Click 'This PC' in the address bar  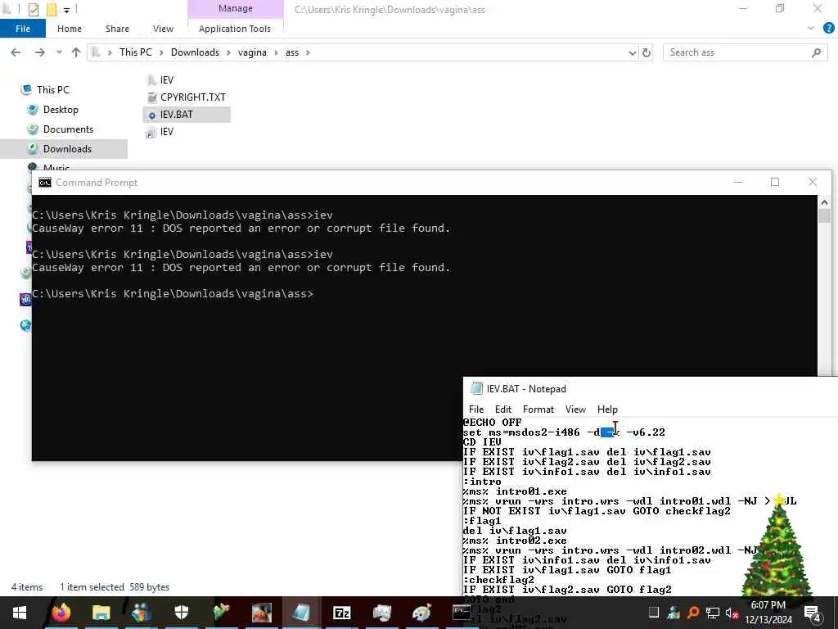coord(135,52)
